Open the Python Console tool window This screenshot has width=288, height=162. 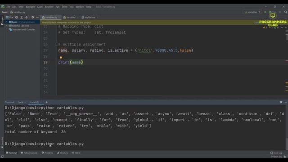pos(29,153)
